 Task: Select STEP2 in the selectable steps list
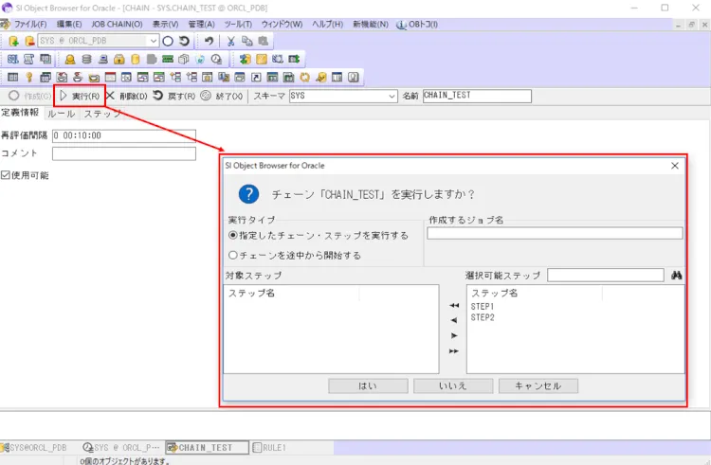coord(483,317)
